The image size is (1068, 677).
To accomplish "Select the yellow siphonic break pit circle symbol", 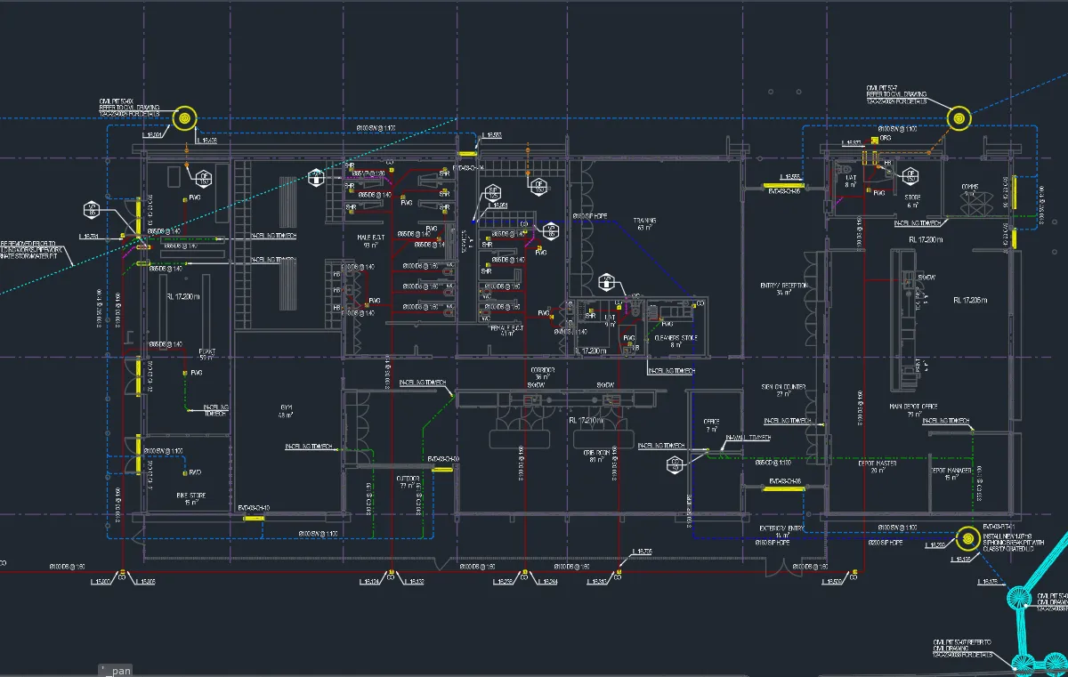I will point(967,538).
